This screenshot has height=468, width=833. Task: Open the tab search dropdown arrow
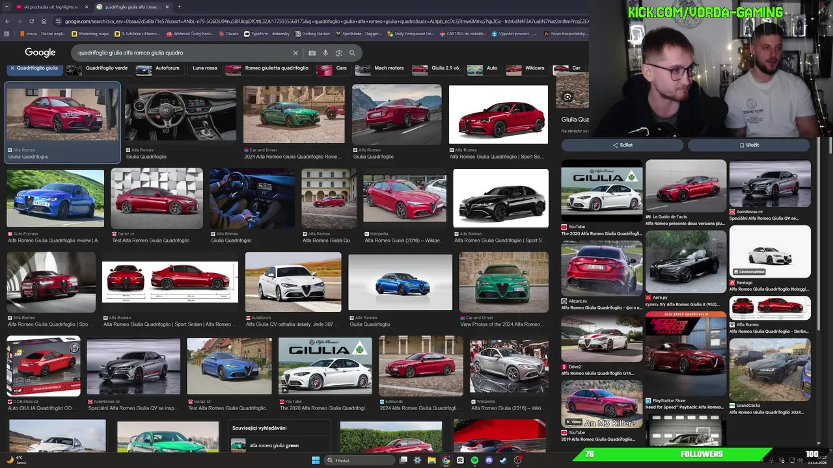tap(7, 6)
